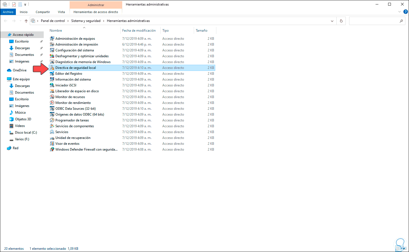Screen dimensions: 409x252
Task: Navigate up one level using the up arrow
Action: tap(26, 21)
